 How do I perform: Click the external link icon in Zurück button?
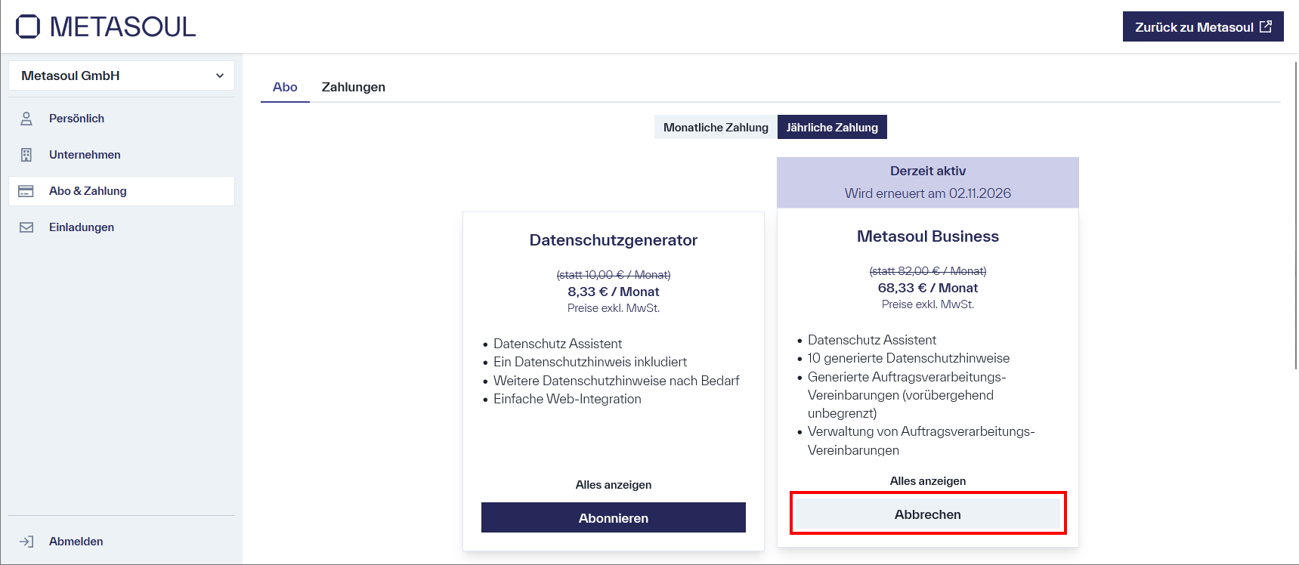click(1266, 26)
